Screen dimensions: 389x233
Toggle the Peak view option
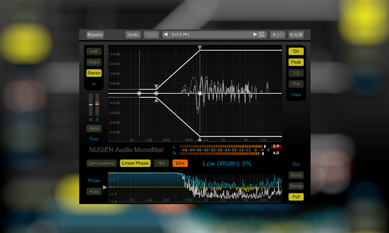(x=296, y=62)
